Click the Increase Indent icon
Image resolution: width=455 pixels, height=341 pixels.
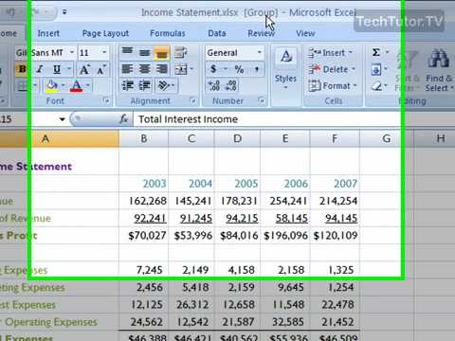(144, 85)
